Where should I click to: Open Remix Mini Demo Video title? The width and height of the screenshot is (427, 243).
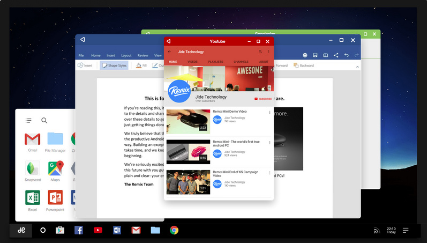pos(229,111)
